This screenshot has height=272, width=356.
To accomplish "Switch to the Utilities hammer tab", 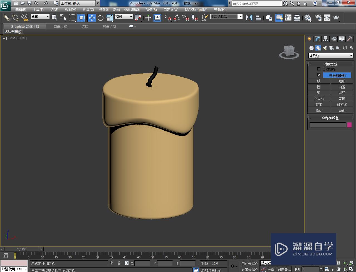I will (x=350, y=39).
